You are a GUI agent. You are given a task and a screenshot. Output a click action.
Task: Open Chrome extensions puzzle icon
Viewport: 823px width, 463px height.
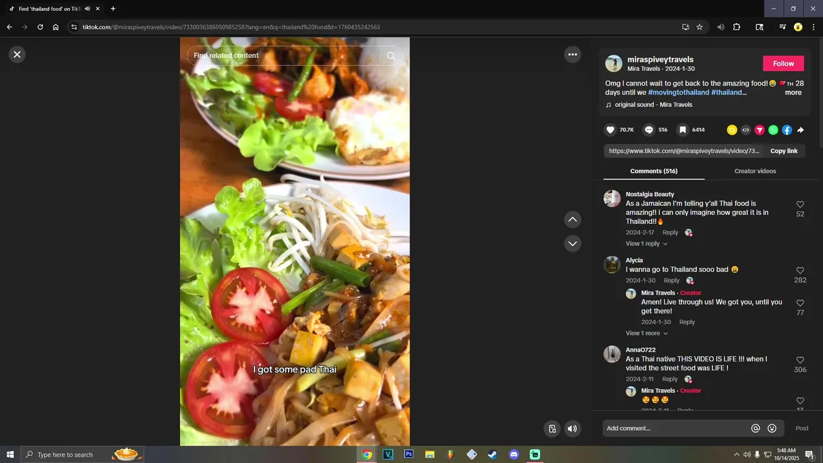coord(737,27)
